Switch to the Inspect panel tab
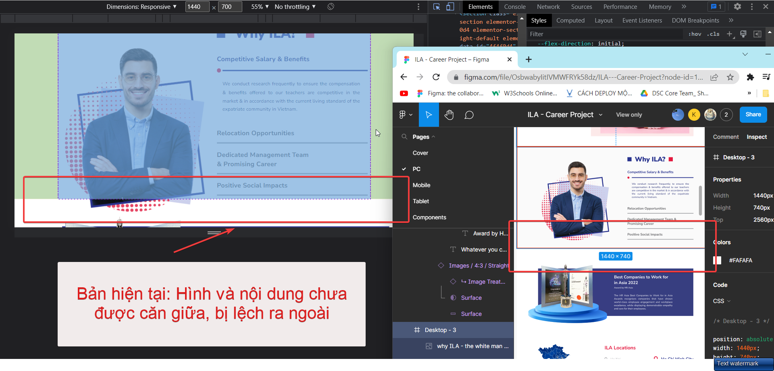 click(x=757, y=137)
